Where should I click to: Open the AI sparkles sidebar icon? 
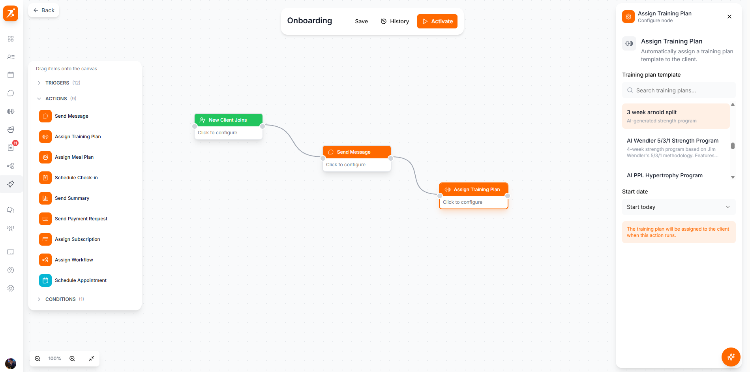[11, 184]
